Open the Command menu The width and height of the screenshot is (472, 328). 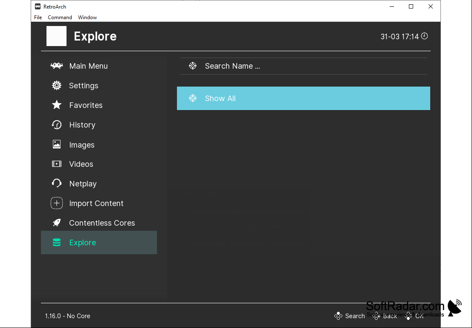click(x=60, y=17)
